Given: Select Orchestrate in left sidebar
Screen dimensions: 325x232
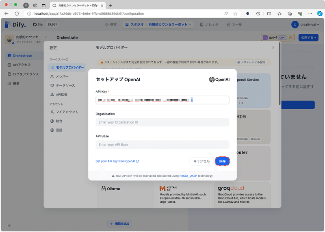Looking at the screenshot, I should tap(24, 56).
